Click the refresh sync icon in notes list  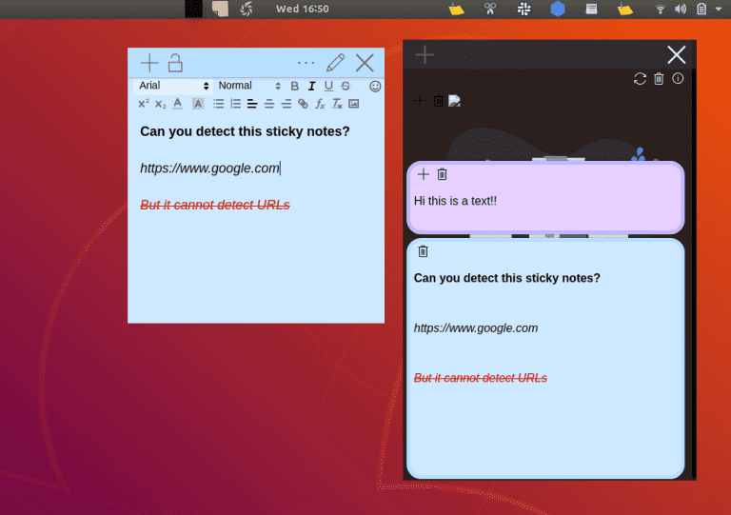640,79
